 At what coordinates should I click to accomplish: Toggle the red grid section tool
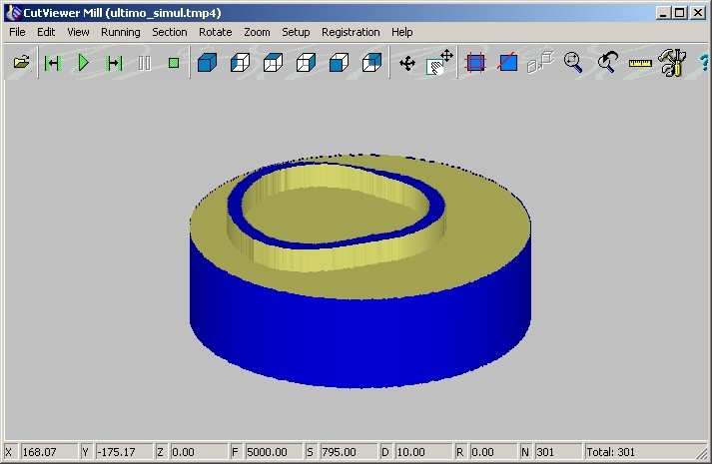point(475,63)
